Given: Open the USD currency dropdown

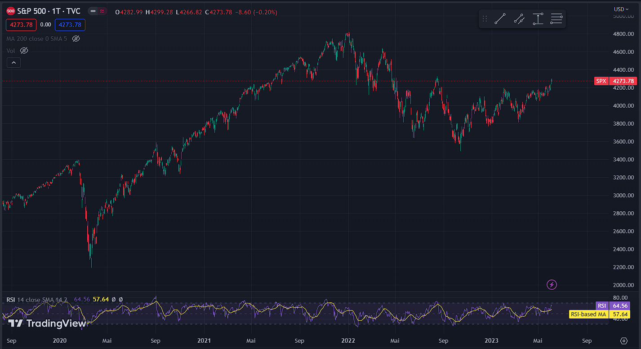Looking at the screenshot, I should (622, 9).
